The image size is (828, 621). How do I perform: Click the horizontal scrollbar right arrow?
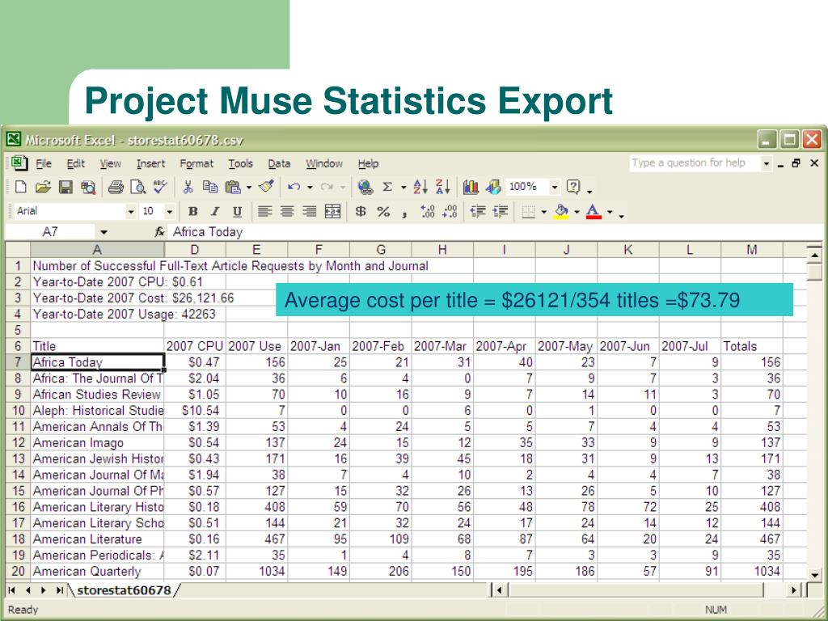(794, 589)
